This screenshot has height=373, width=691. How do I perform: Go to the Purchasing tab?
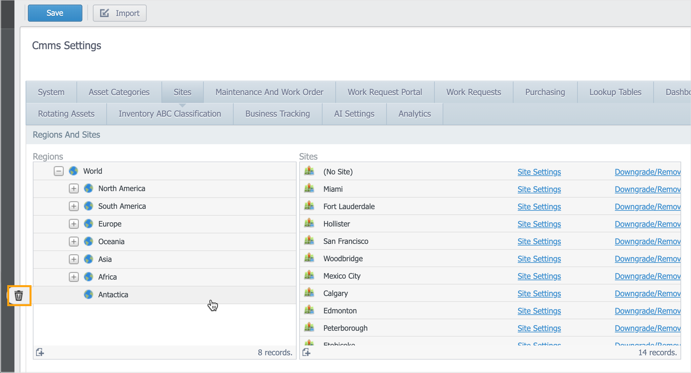545,92
